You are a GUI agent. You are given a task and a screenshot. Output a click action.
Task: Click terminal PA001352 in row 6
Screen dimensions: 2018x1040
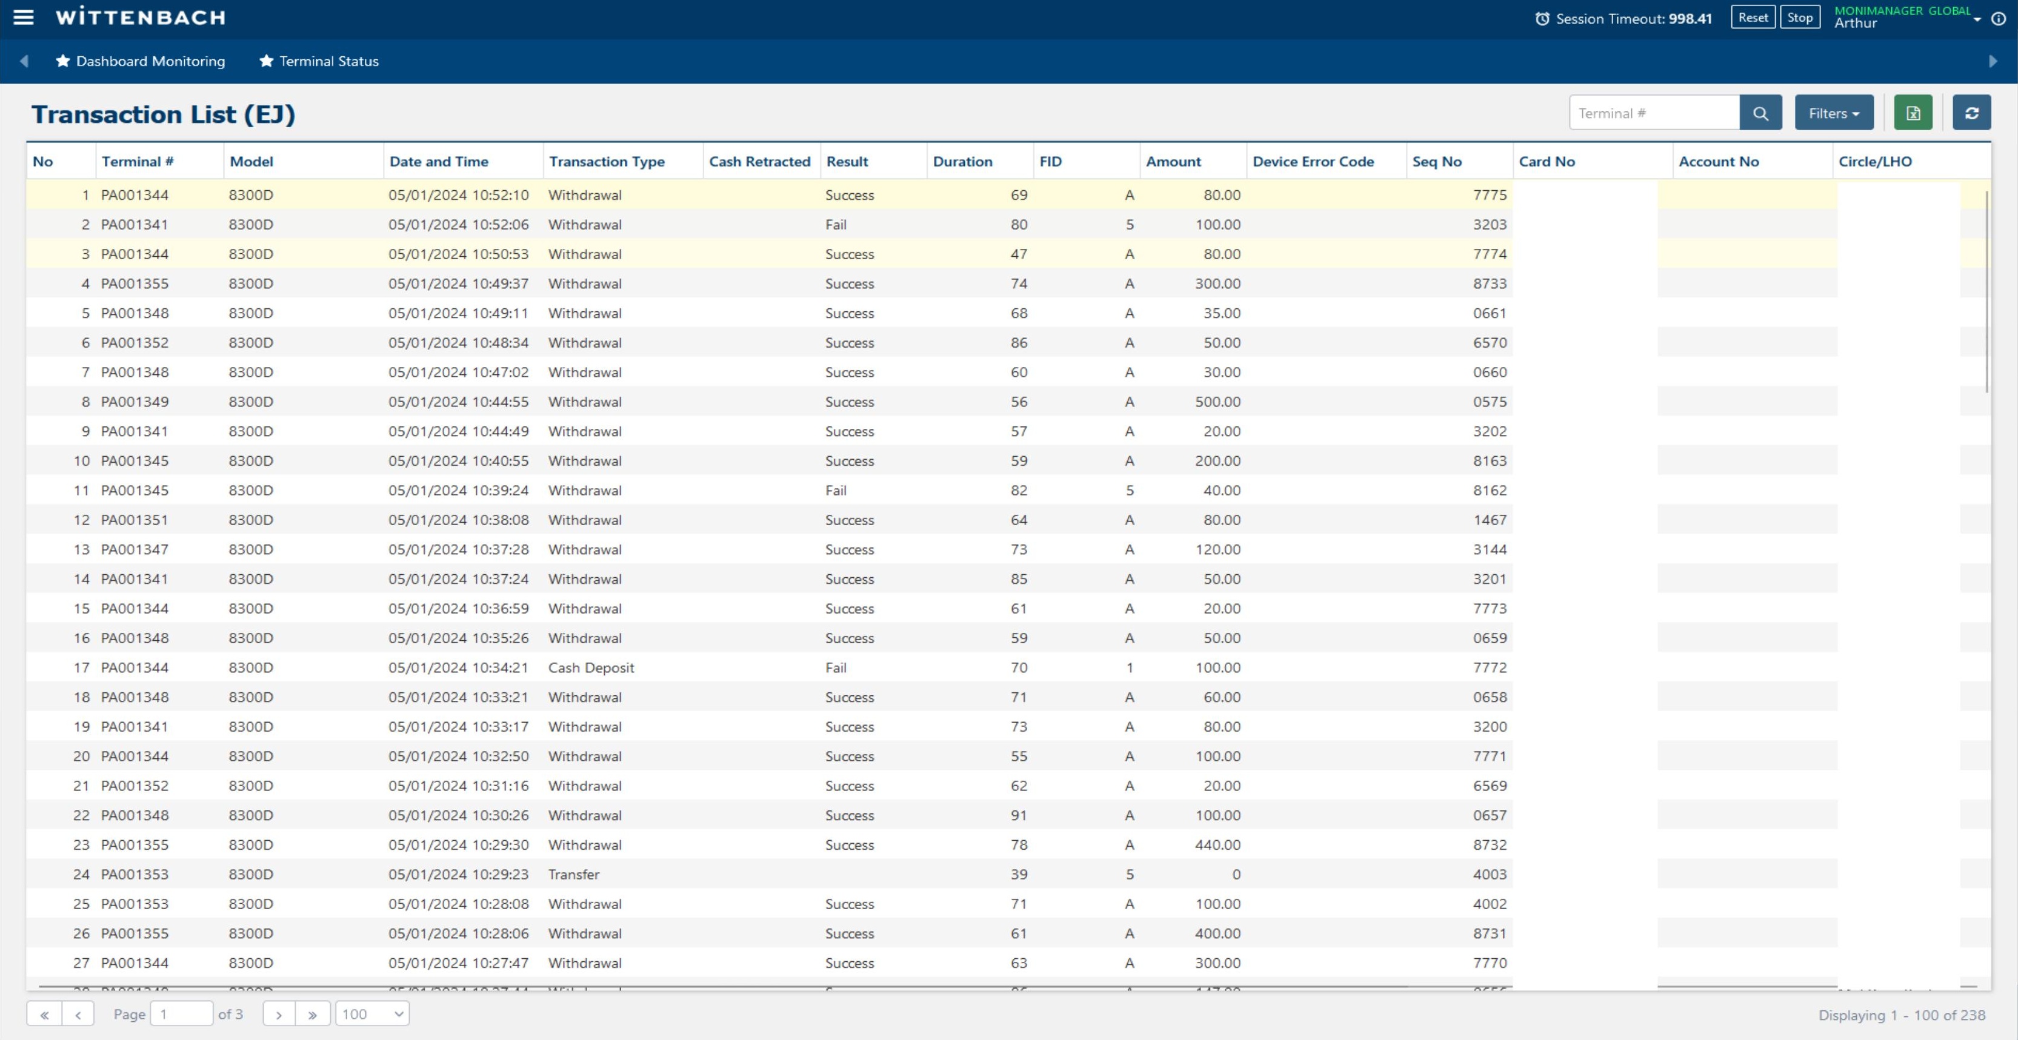tap(135, 343)
